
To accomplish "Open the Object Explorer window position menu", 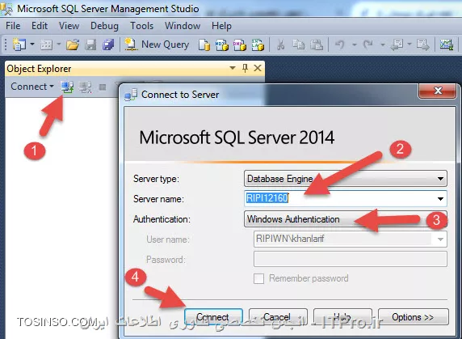I will (x=233, y=68).
